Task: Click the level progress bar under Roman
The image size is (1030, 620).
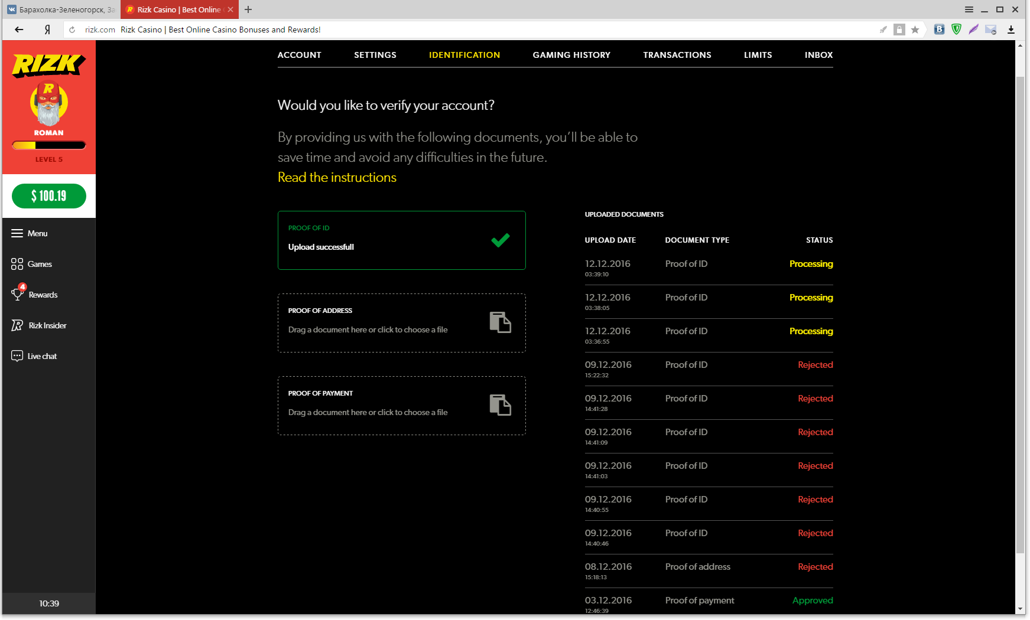Action: 49,145
